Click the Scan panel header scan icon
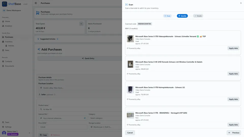This screenshot has height=137, width=244. coord(126,5)
